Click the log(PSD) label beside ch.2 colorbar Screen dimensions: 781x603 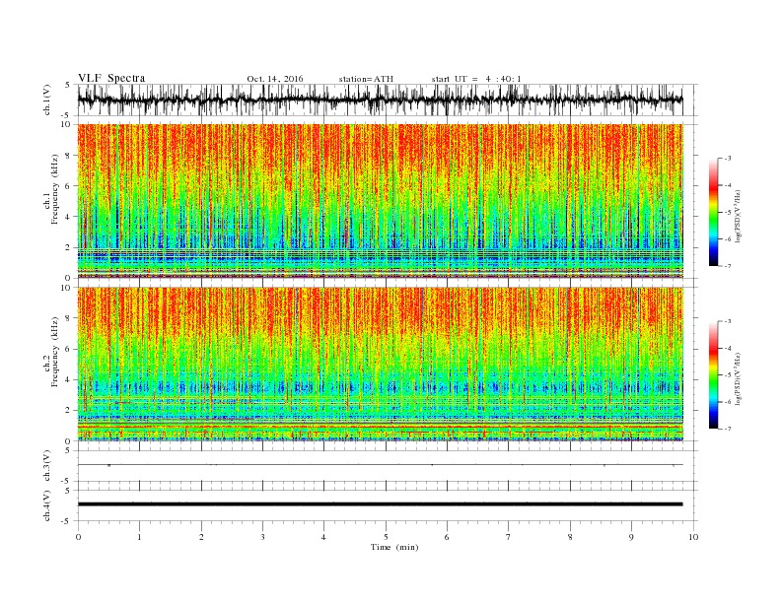739,378
